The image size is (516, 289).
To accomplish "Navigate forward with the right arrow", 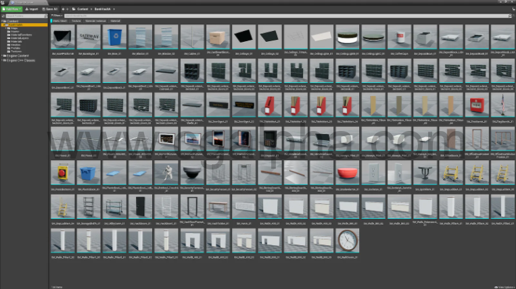I will click(x=68, y=8).
